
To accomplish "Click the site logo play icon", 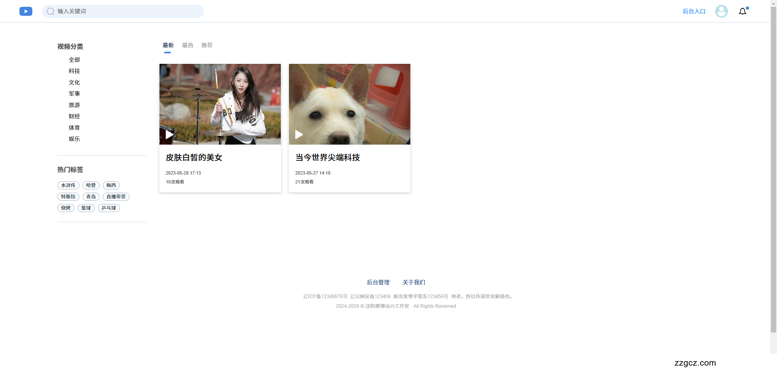I will 25,11.
